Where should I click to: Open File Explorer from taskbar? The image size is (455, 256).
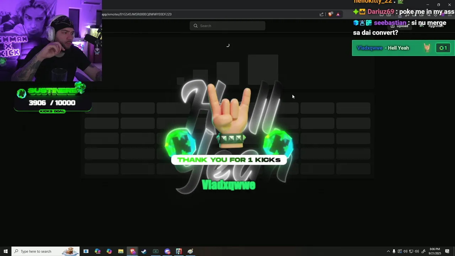[121, 251]
